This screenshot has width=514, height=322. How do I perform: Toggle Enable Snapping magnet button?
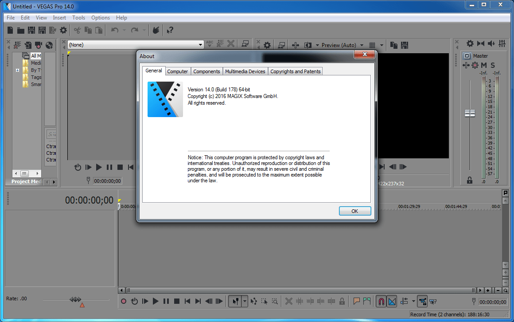[x=381, y=301]
